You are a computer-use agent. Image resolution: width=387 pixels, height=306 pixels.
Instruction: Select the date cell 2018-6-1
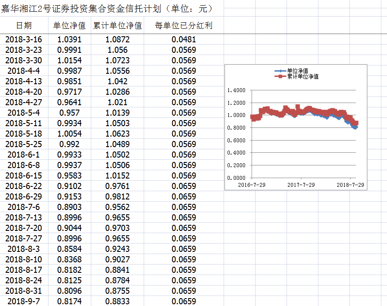click(x=24, y=155)
